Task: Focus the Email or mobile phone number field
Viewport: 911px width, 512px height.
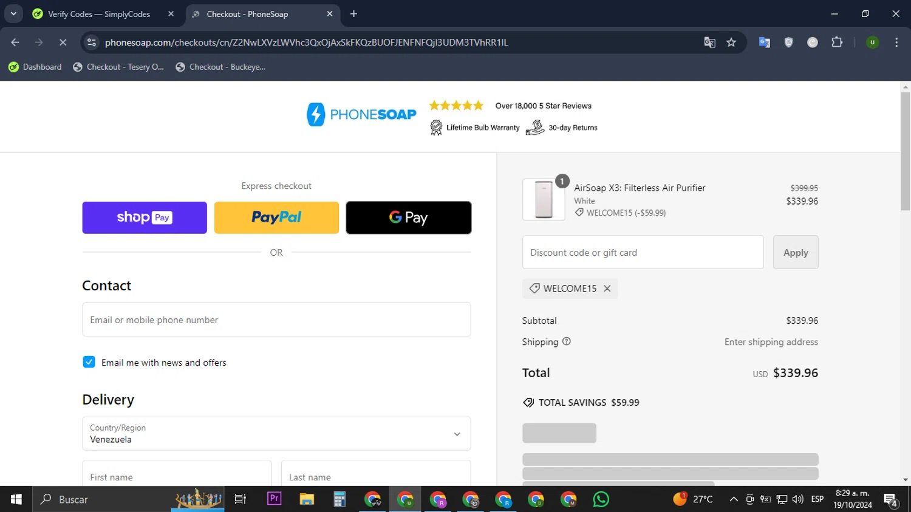Action: point(276,319)
